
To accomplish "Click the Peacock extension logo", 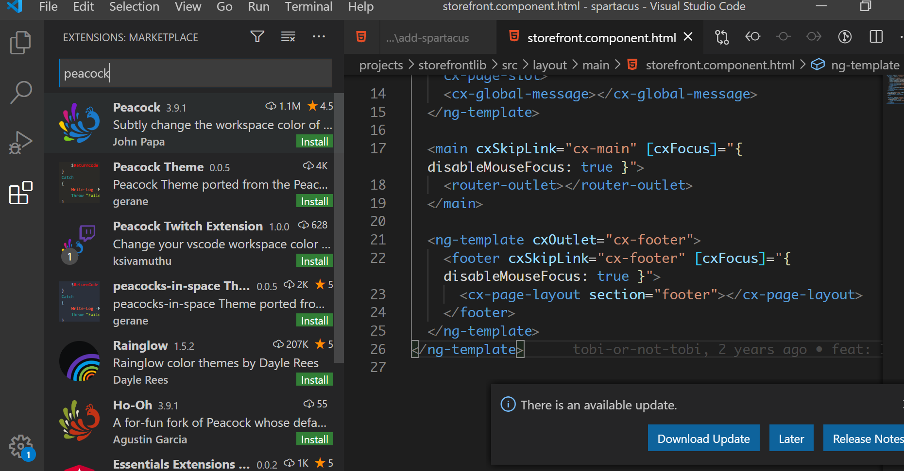I will point(79,123).
